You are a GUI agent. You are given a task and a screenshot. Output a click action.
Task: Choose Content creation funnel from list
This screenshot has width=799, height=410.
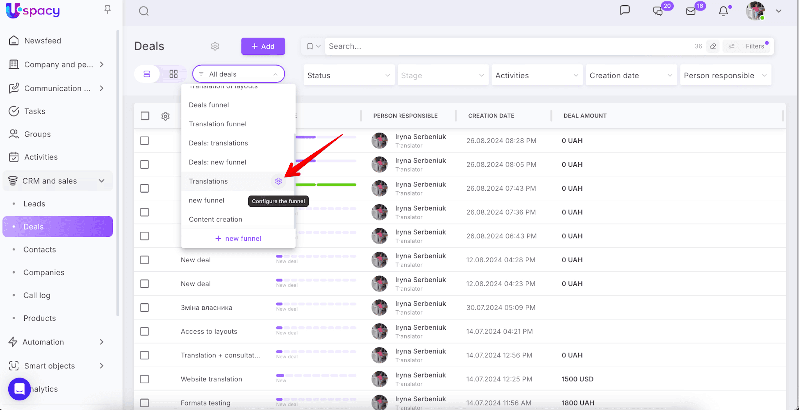click(215, 219)
